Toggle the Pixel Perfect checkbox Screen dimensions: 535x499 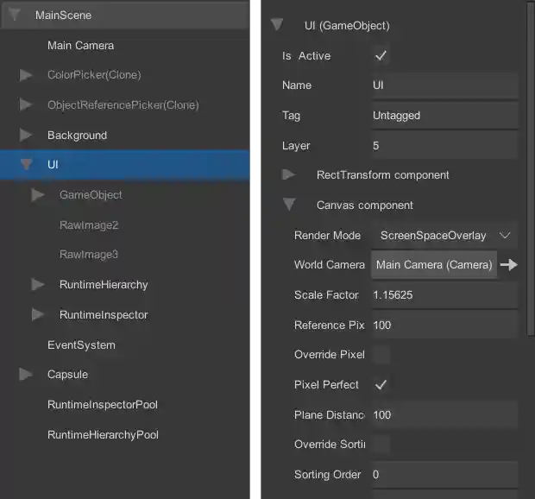381,385
